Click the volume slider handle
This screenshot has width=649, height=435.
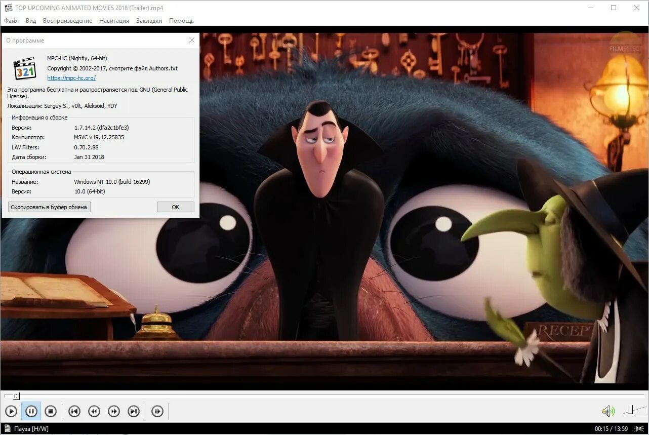(630, 409)
